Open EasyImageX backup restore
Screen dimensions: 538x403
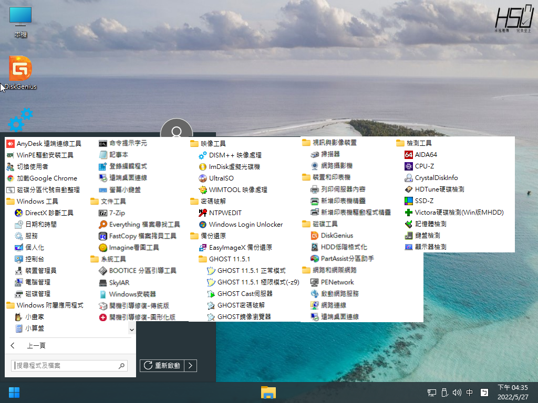pyautogui.click(x=235, y=248)
